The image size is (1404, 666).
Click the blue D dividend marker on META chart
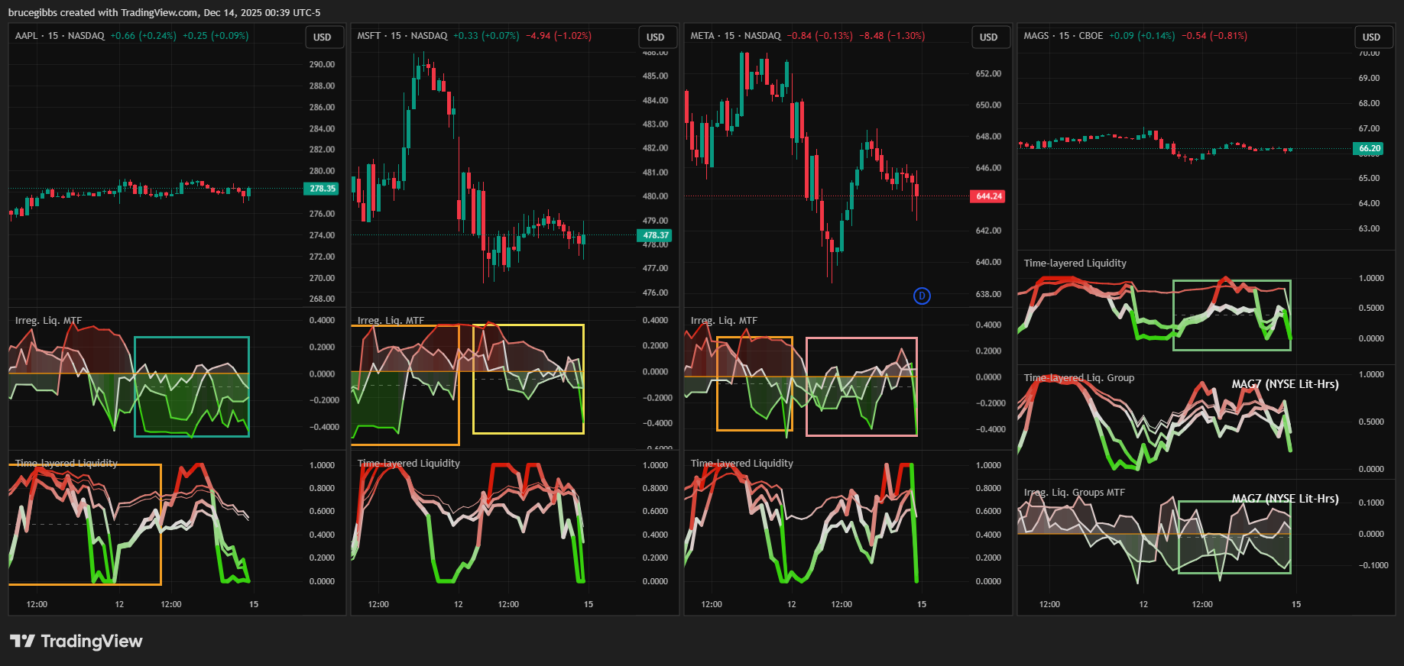922,296
